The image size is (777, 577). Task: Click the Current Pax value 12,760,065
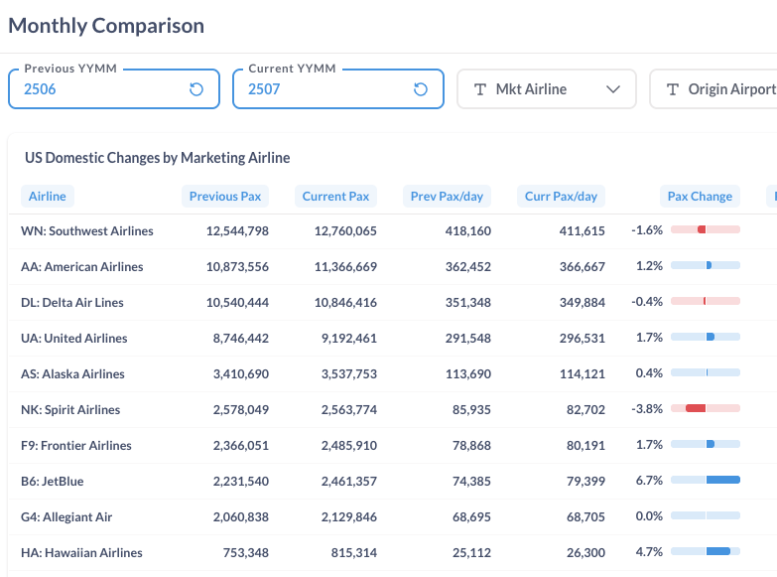pos(345,230)
